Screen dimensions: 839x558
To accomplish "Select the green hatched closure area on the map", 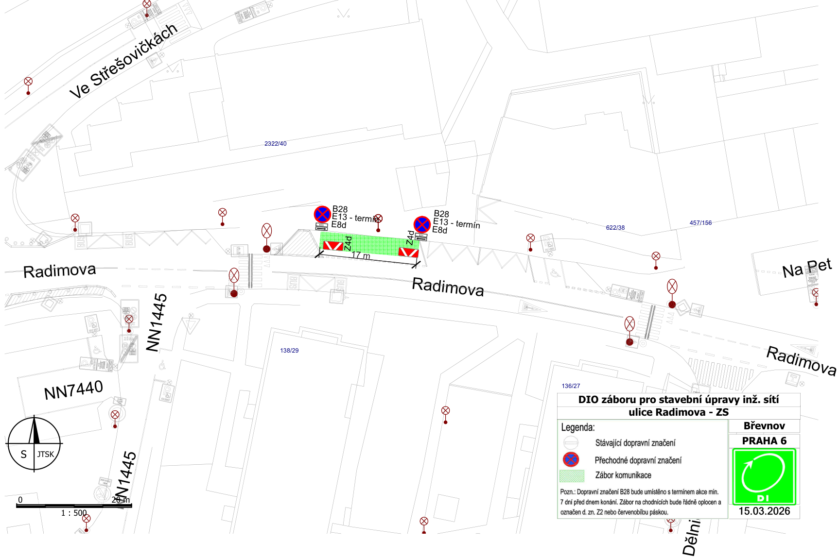I will pos(369,243).
